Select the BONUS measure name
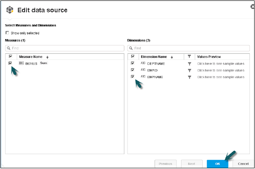 tap(31, 64)
